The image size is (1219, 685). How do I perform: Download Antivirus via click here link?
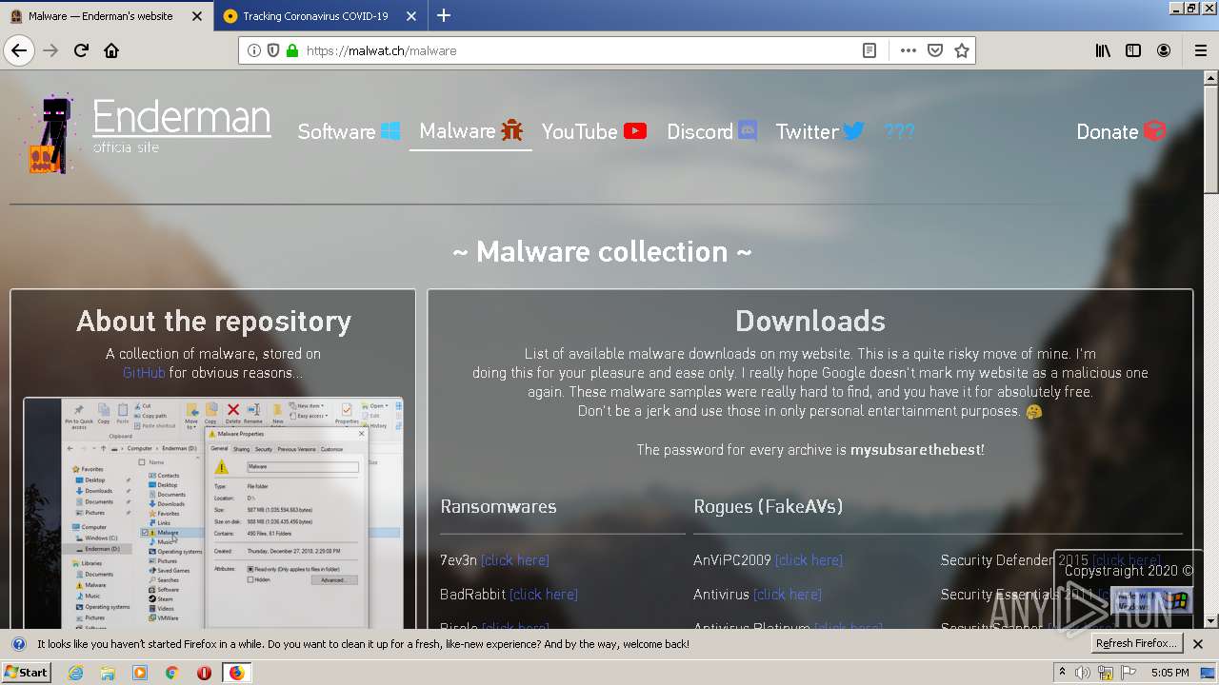tap(788, 595)
